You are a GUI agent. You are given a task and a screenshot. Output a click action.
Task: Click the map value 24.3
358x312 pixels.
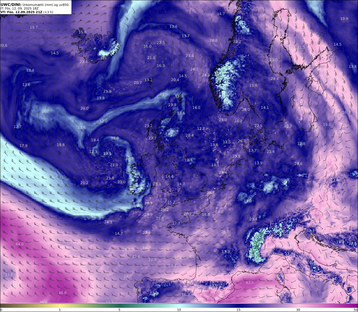108,222
